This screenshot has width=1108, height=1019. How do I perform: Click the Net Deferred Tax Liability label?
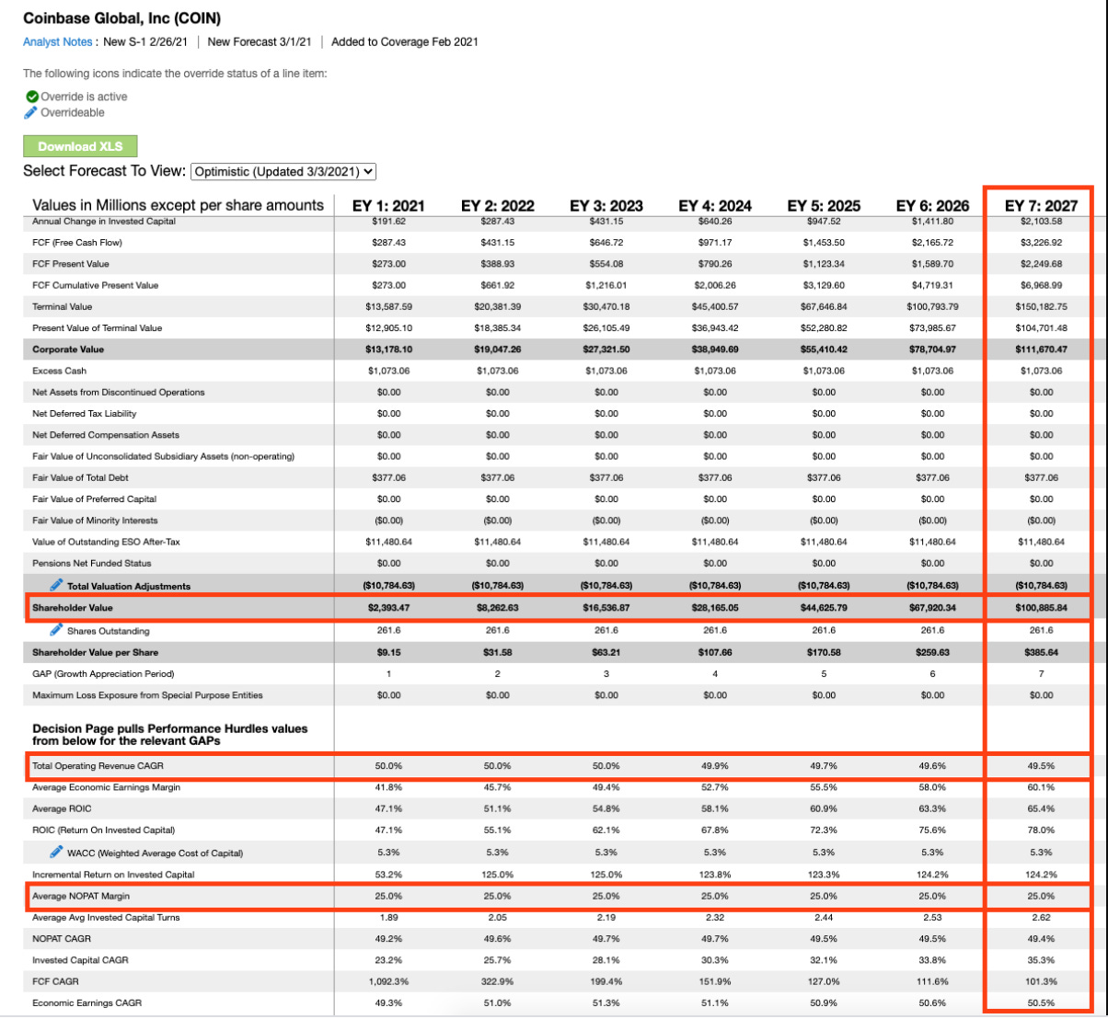coord(85,414)
